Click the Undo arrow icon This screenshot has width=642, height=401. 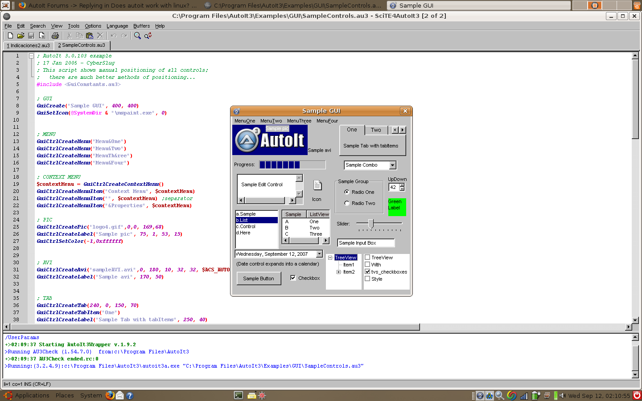click(x=114, y=36)
